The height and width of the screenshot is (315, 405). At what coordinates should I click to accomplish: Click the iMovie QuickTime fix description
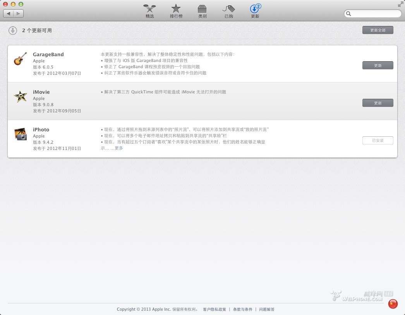pos(163,92)
